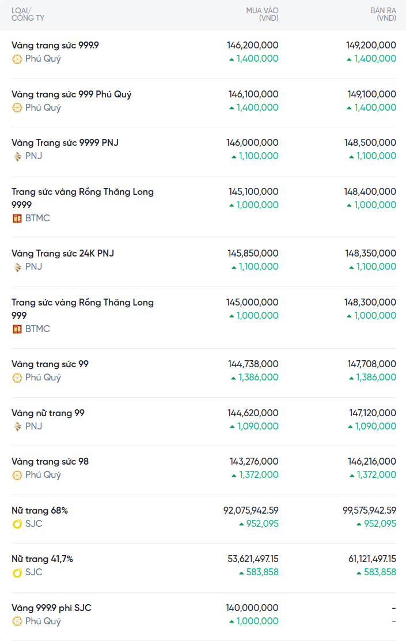Image resolution: width=406 pixels, height=641 pixels.
Task: Click PNJ logo under Vàng Trang sức 9999 PNJ
Action: point(17,156)
